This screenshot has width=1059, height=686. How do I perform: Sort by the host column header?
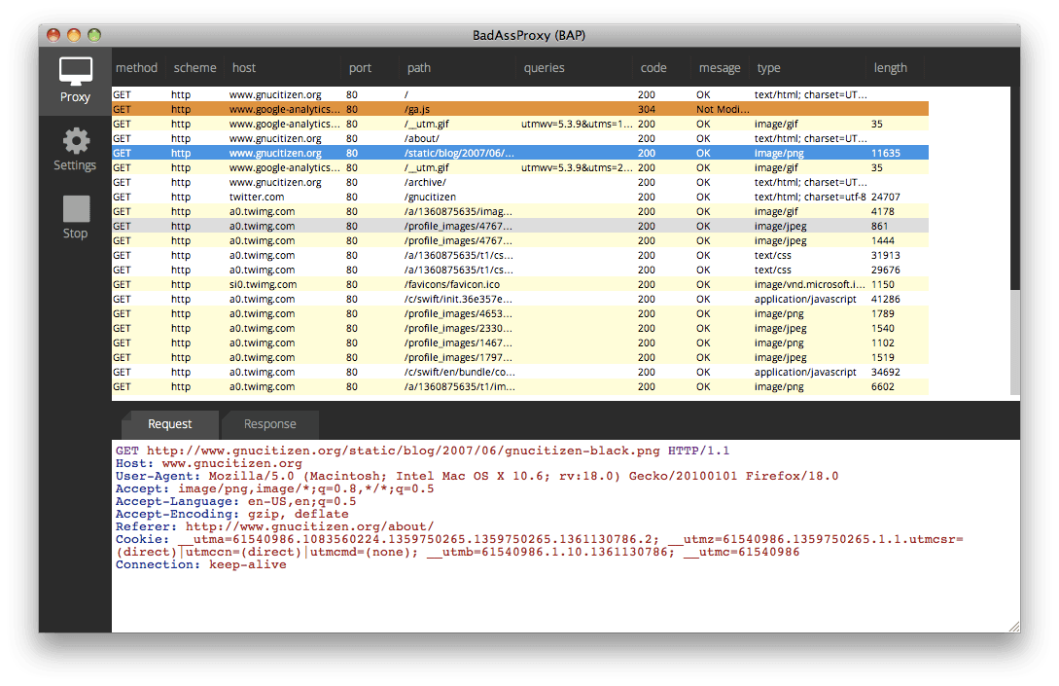point(244,67)
